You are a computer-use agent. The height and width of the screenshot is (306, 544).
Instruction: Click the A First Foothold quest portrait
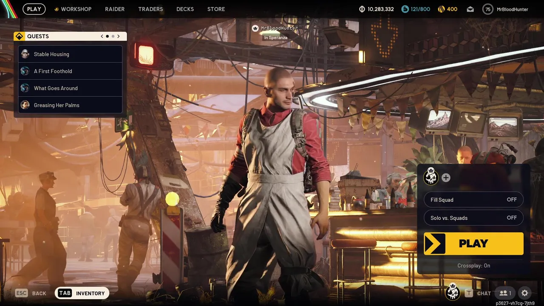point(25,71)
